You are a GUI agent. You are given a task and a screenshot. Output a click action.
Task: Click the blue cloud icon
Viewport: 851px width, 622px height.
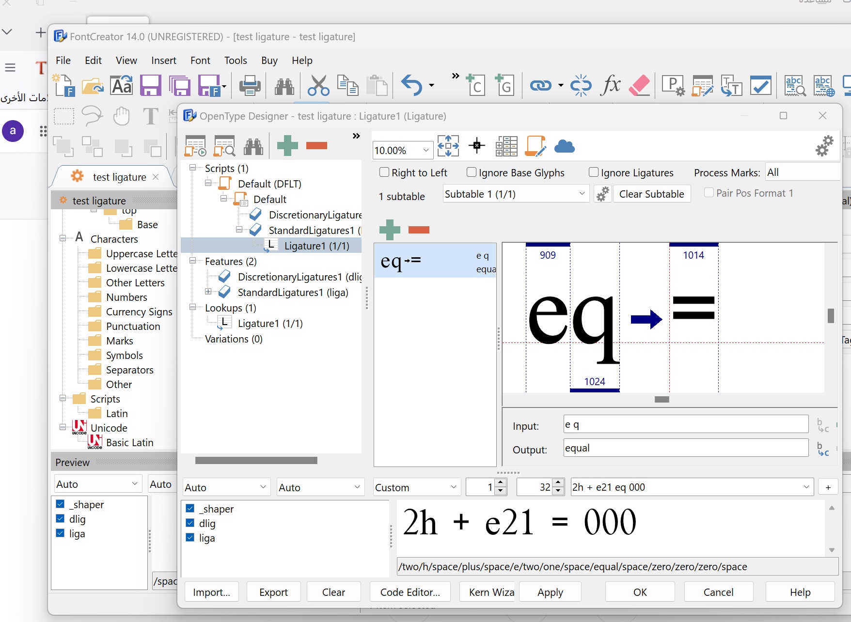click(x=565, y=146)
